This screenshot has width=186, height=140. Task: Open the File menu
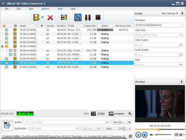pos(7,9)
